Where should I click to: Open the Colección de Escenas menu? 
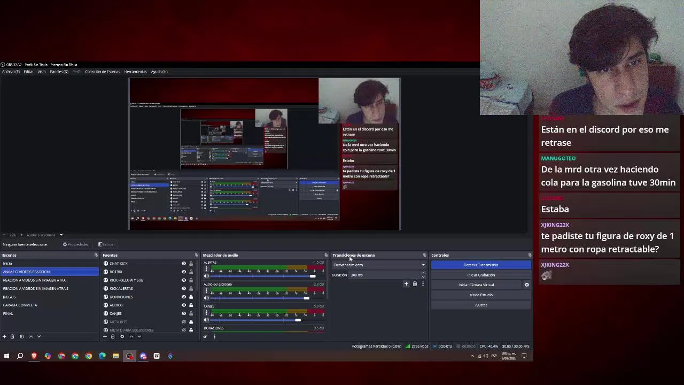pyautogui.click(x=103, y=72)
